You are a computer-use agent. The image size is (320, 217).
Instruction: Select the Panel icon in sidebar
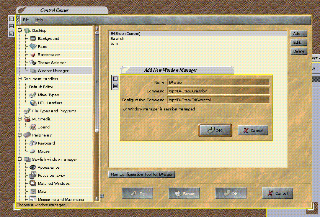coord(33,46)
